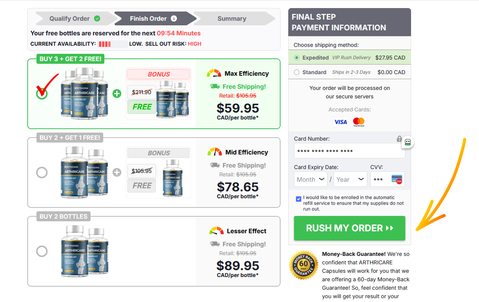This screenshot has height=302, width=479.
Task: Select the Buy 2 Bottles radio option
Action: [x=42, y=251]
